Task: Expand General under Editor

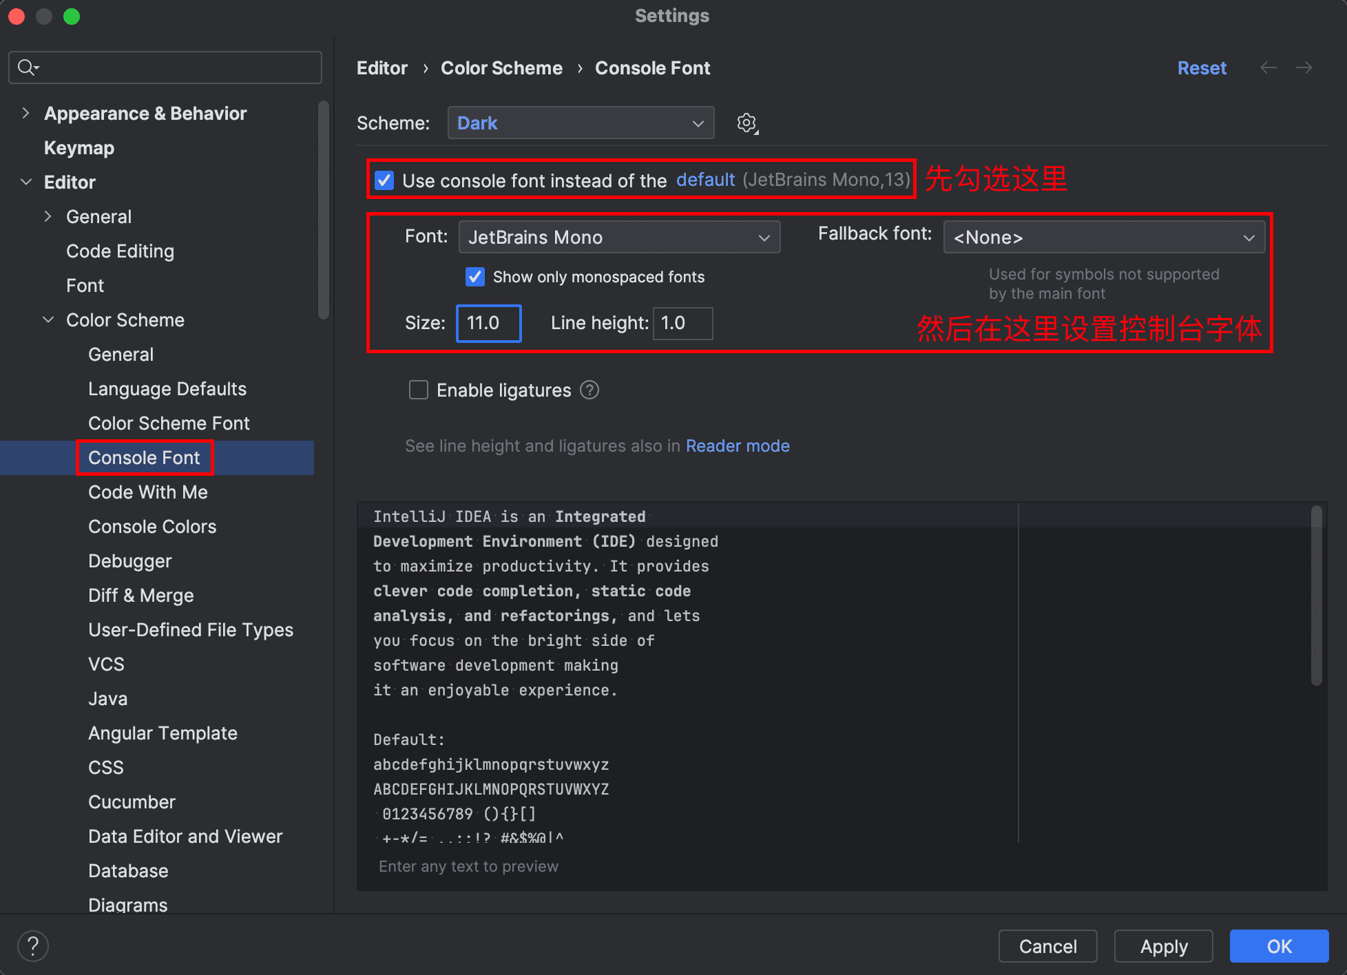Action: [48, 216]
